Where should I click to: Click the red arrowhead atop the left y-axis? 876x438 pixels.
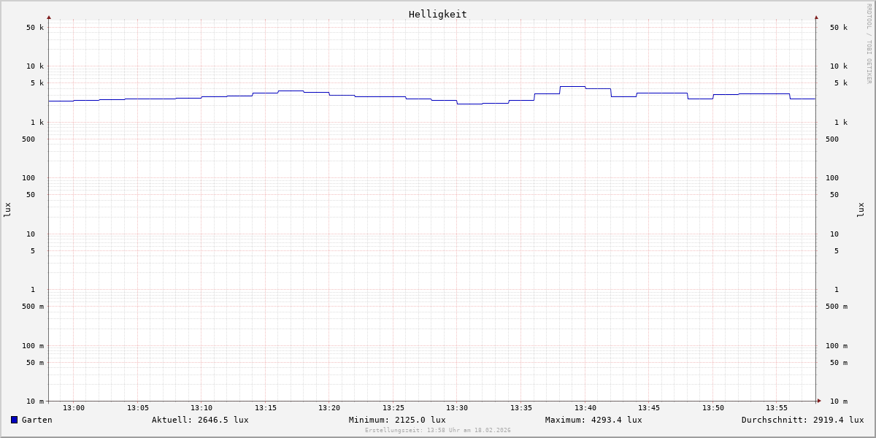(x=49, y=17)
